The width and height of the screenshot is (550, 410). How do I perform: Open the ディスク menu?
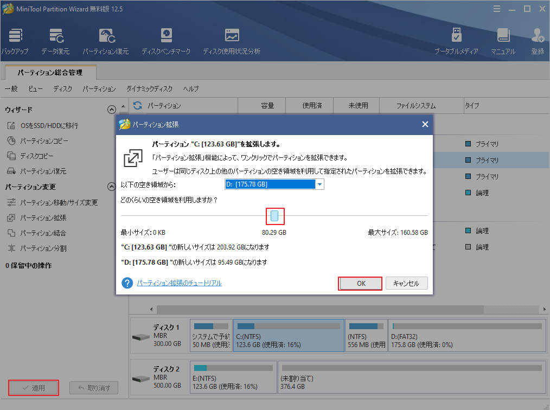(x=63, y=89)
